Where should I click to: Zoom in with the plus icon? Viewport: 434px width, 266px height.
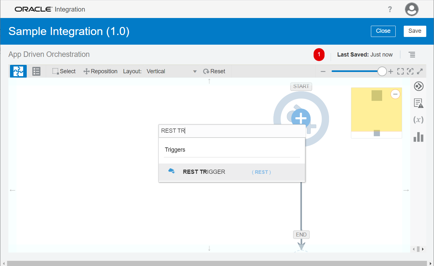click(x=391, y=71)
